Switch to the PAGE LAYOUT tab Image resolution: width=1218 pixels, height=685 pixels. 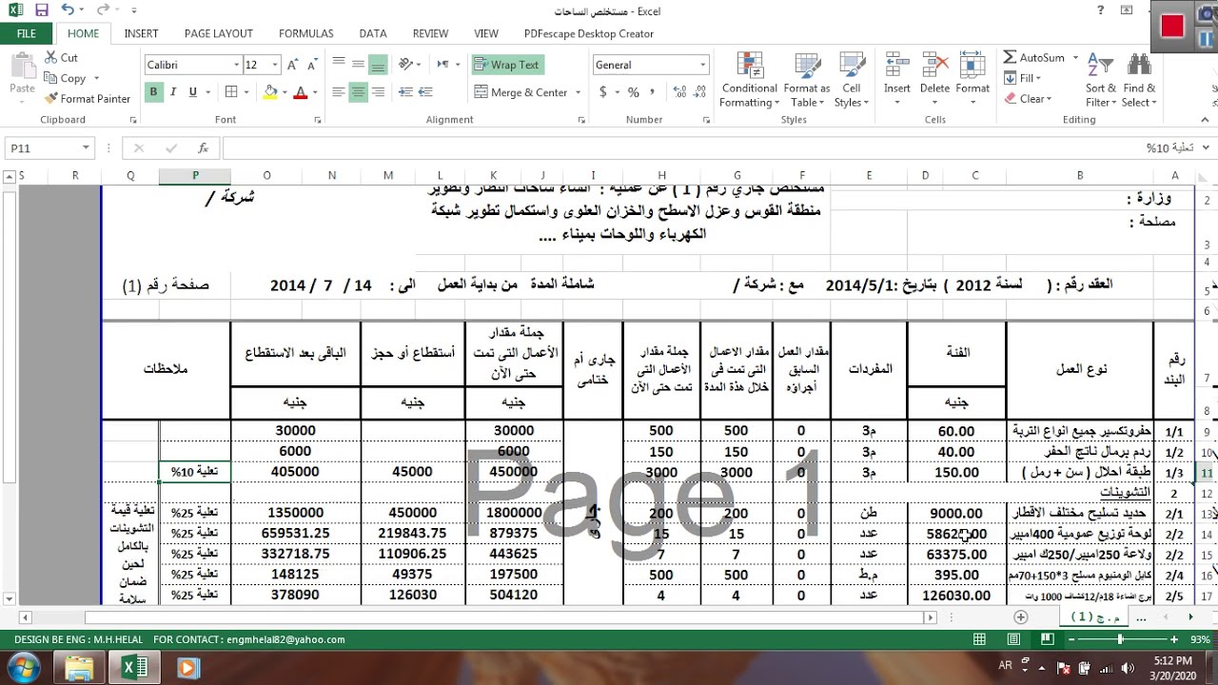coord(219,33)
